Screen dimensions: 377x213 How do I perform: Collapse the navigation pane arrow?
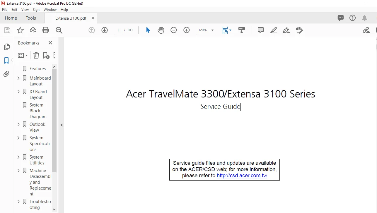point(62,125)
